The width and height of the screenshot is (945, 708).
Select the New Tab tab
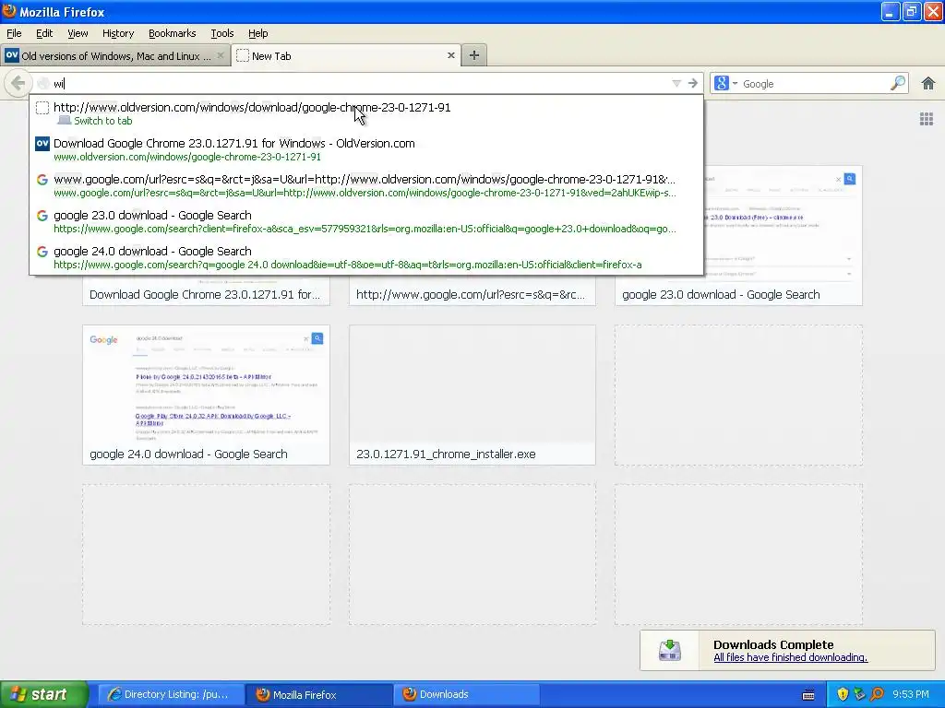pos(346,55)
